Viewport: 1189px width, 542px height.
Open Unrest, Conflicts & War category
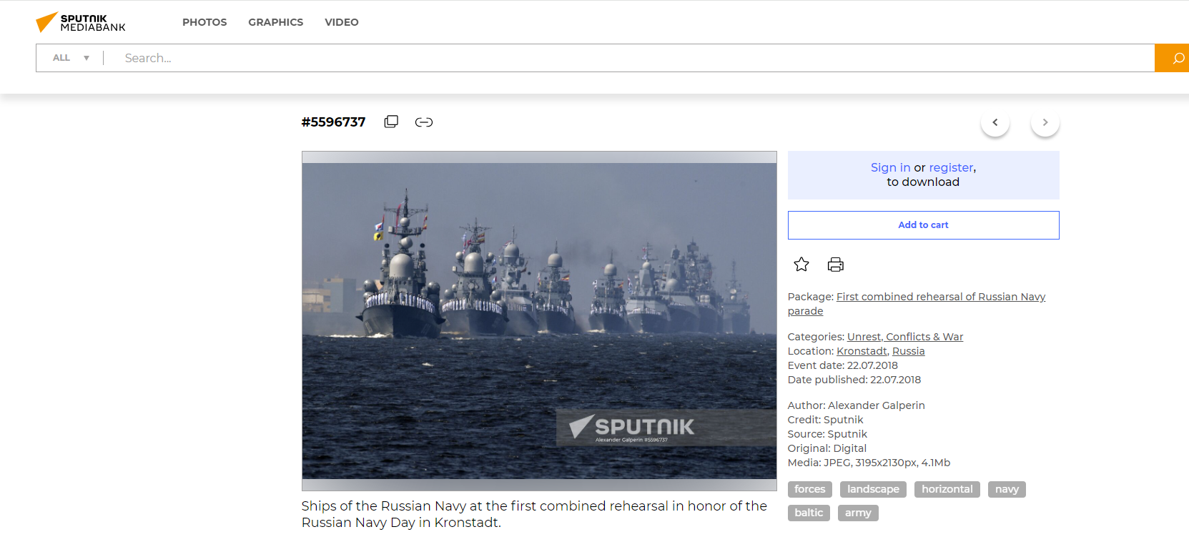click(904, 337)
